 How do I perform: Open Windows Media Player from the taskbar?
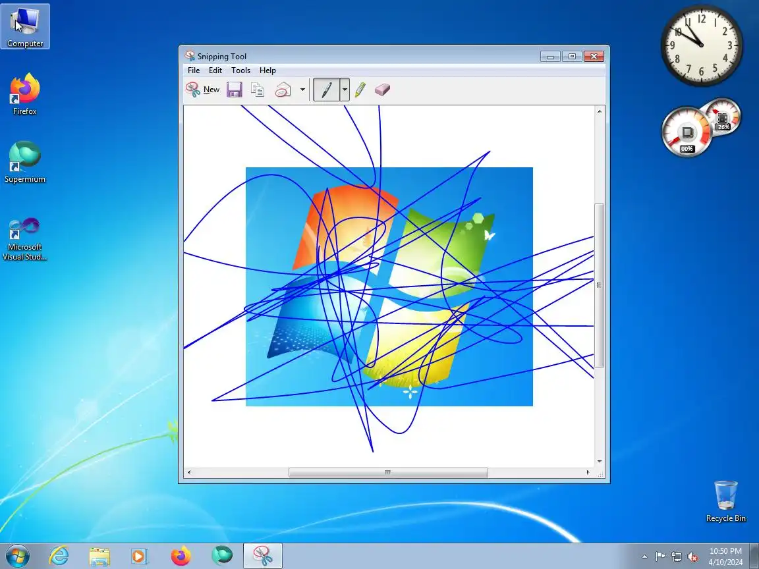140,556
